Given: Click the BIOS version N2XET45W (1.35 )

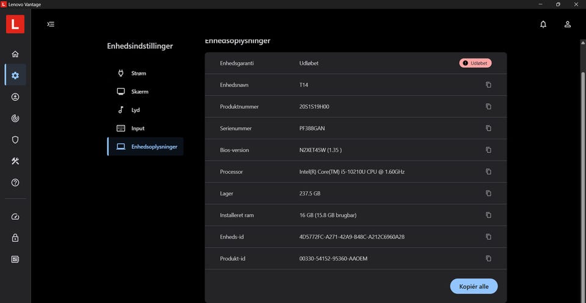Looking at the screenshot, I should pos(320,150).
